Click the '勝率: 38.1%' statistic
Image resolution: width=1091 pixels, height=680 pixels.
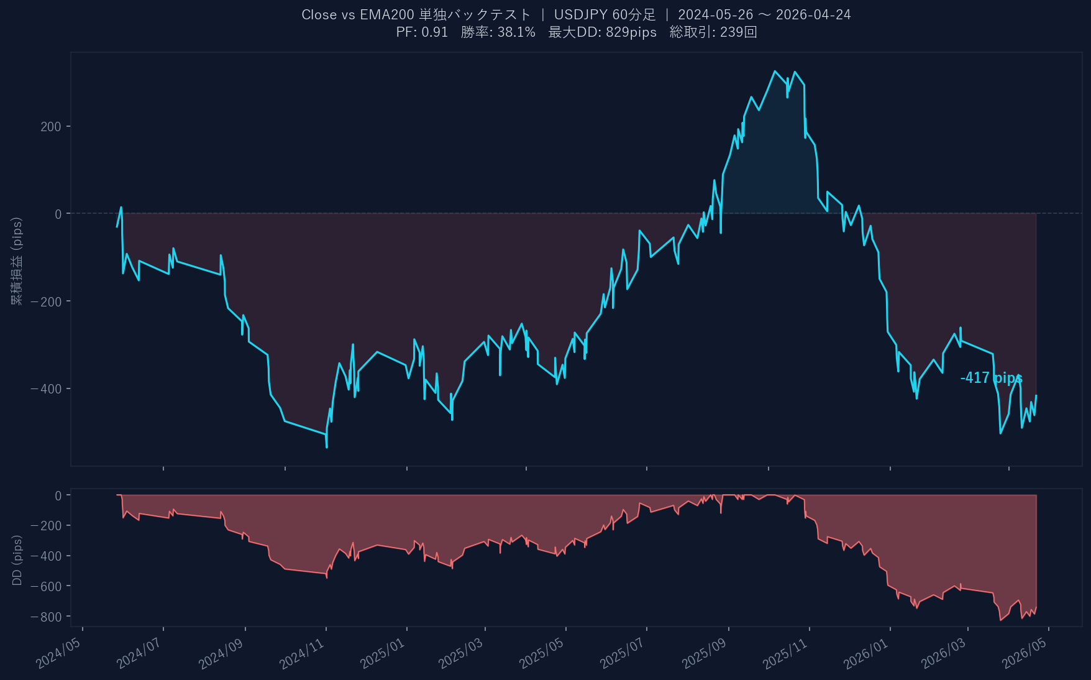(498, 32)
